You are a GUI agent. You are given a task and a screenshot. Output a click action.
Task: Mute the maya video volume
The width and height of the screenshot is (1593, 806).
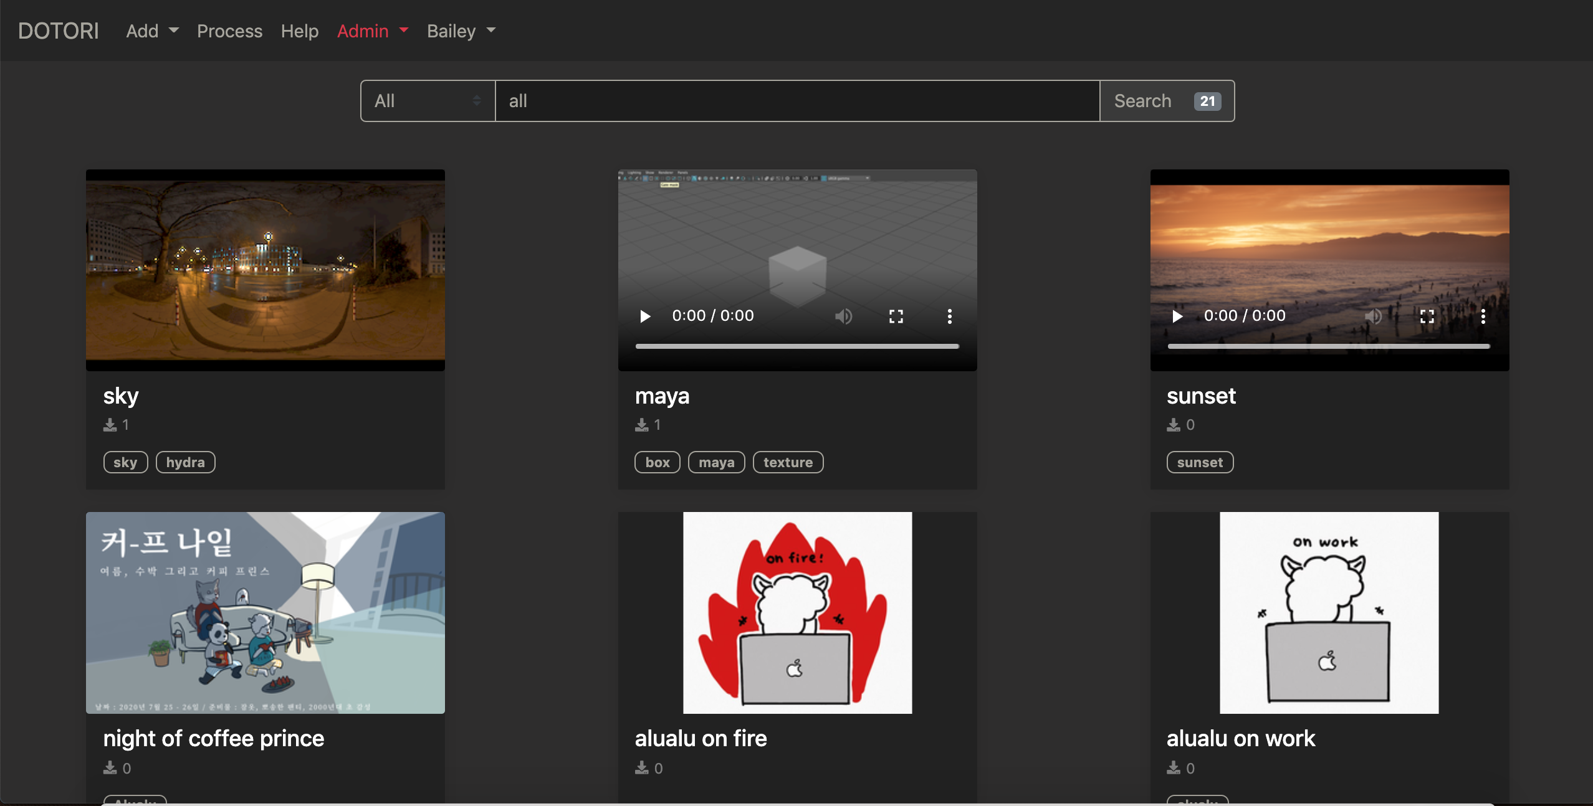coord(843,316)
